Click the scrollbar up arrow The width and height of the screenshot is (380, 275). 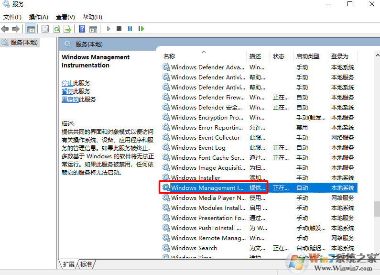(x=377, y=55)
